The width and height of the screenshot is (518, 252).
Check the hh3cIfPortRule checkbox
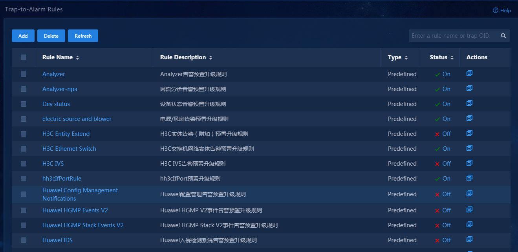24,179
